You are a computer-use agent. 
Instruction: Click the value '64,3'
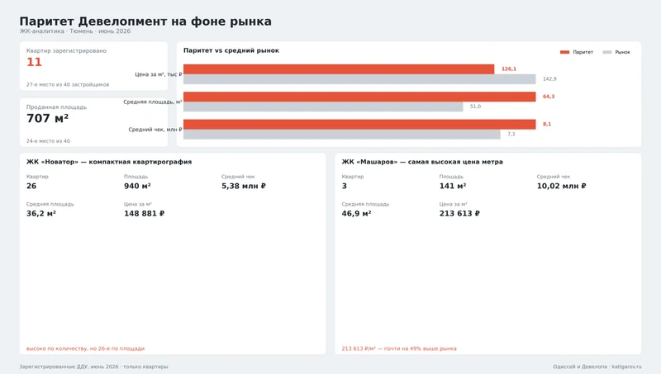tap(549, 97)
